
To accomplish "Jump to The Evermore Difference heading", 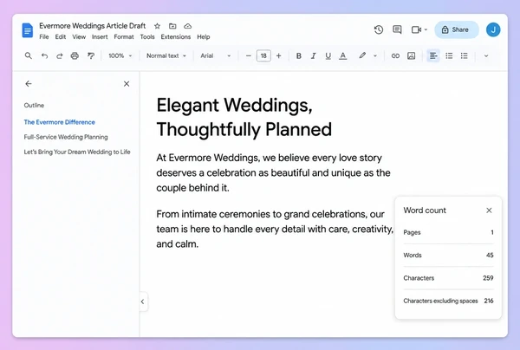I will click(x=59, y=122).
